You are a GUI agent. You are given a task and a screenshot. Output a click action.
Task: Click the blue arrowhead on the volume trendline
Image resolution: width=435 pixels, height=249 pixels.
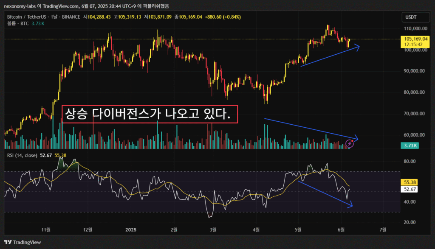(356, 139)
